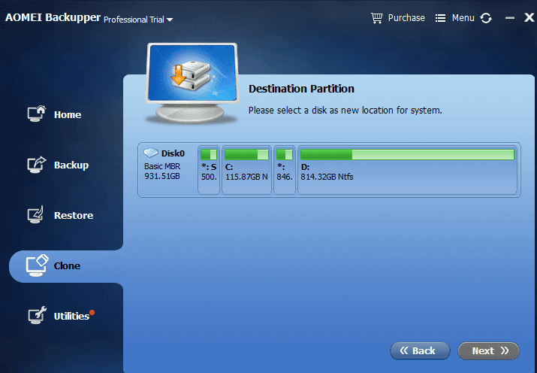Click the Clone icon in sidebar
The image size is (537, 373).
37,265
